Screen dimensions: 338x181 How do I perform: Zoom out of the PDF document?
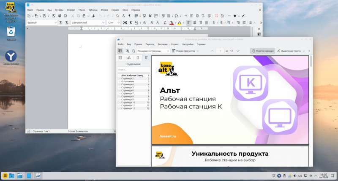134,51
